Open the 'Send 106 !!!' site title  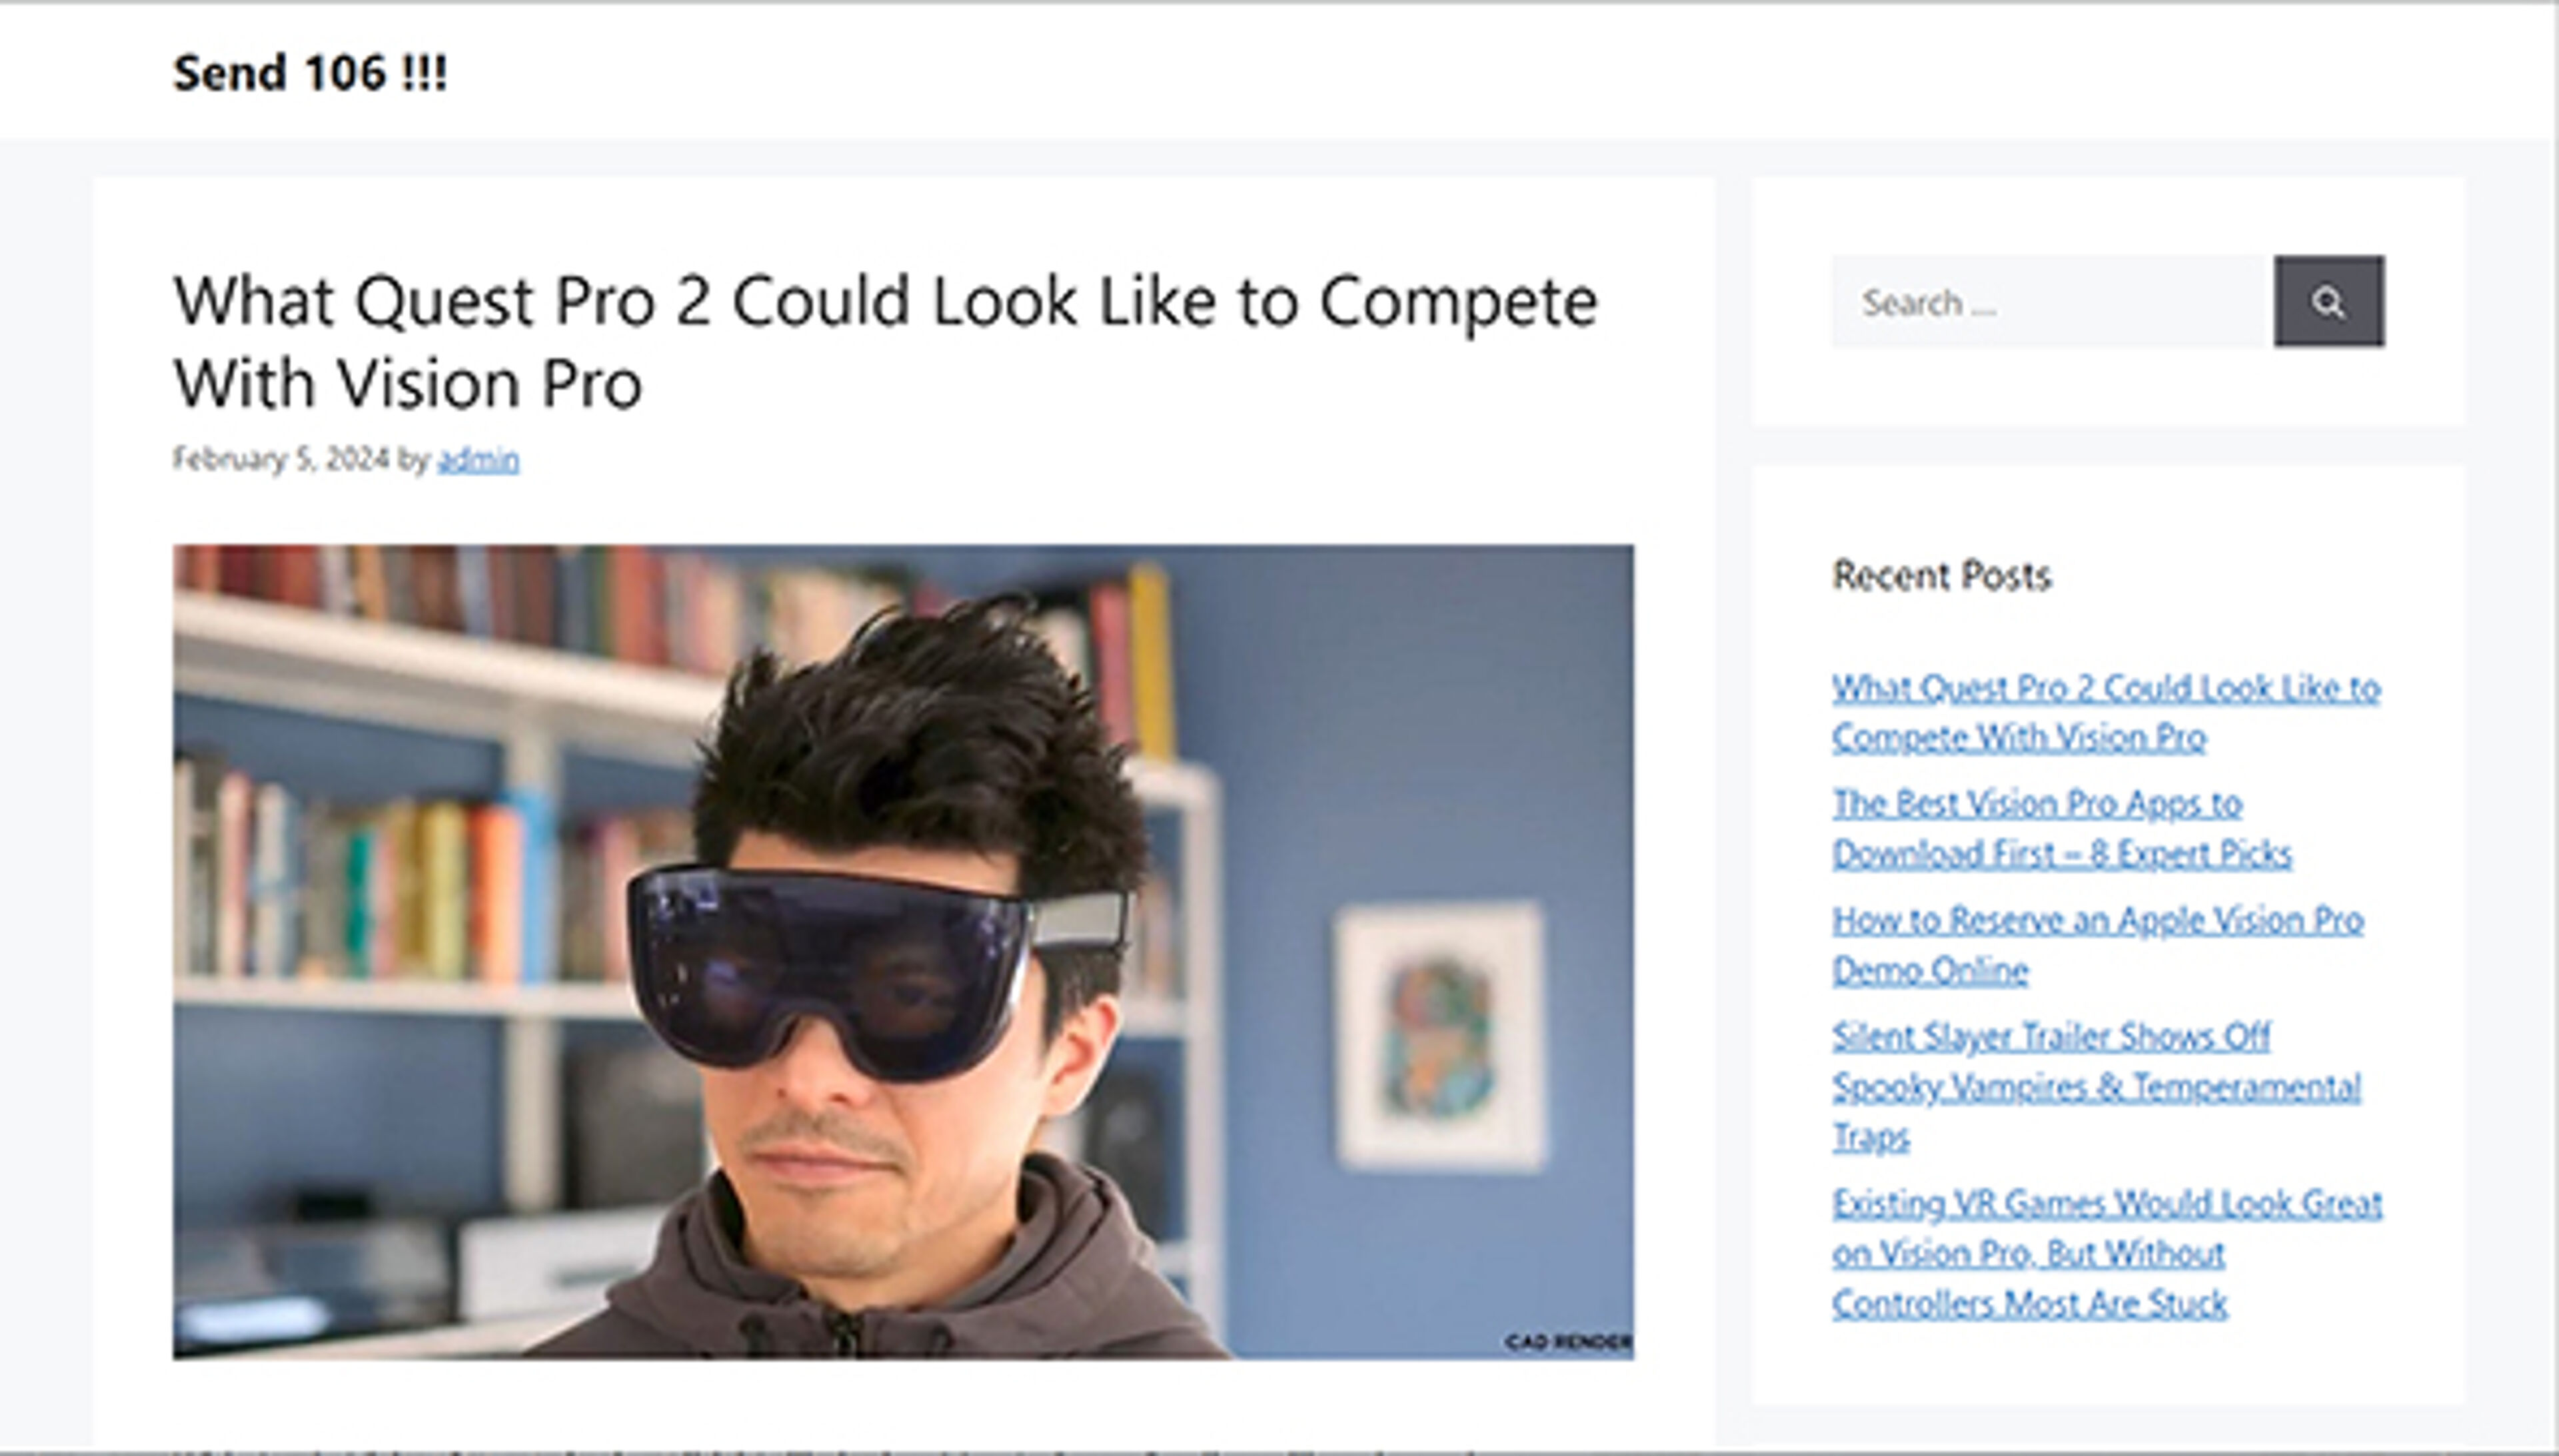(x=310, y=73)
